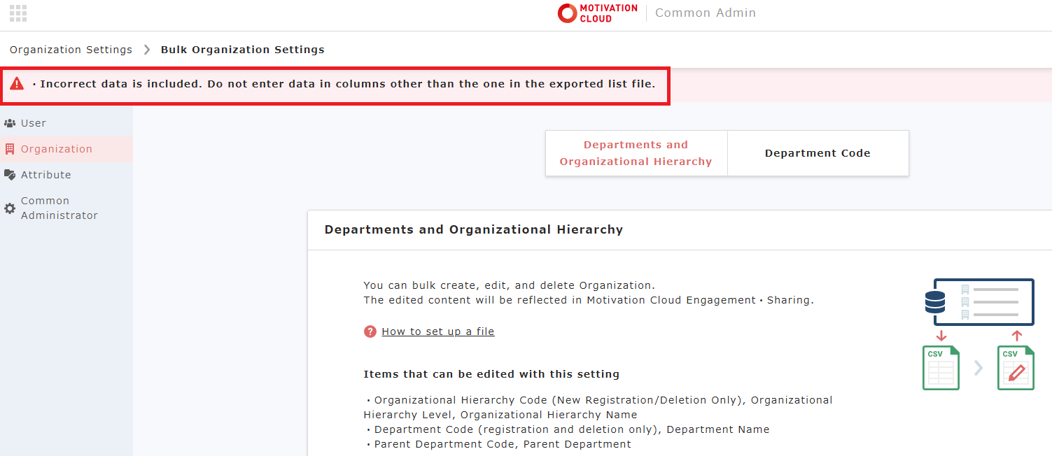Go back to Organization Settings breadcrumb
The height and width of the screenshot is (456, 1052).
(x=71, y=50)
